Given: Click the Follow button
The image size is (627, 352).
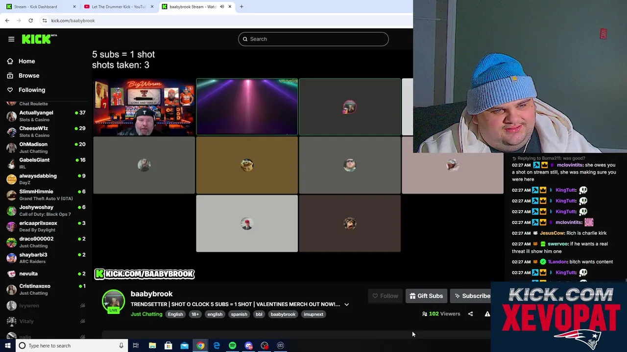Looking at the screenshot, I should [385, 296].
